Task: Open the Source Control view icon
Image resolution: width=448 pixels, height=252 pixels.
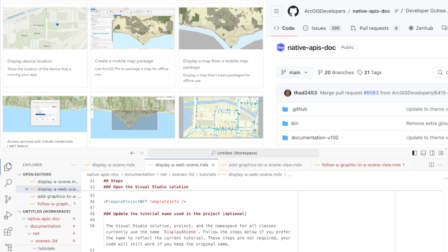Action: [x=8, y=199]
